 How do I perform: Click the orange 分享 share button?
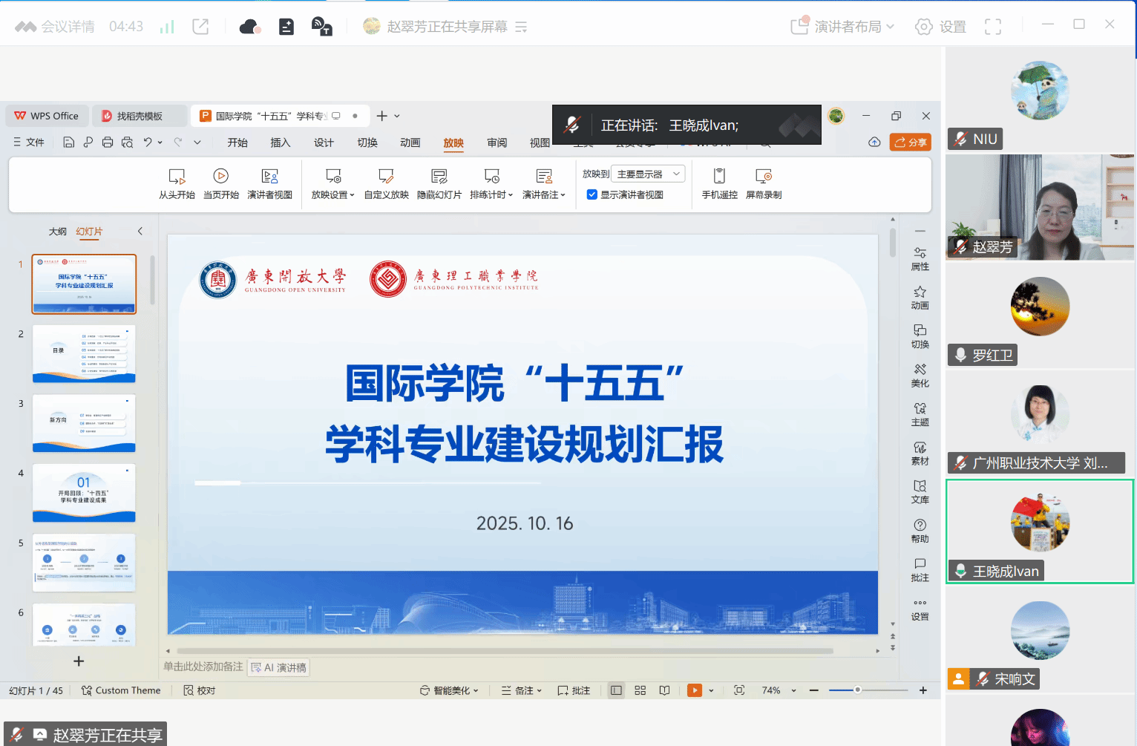pos(910,142)
